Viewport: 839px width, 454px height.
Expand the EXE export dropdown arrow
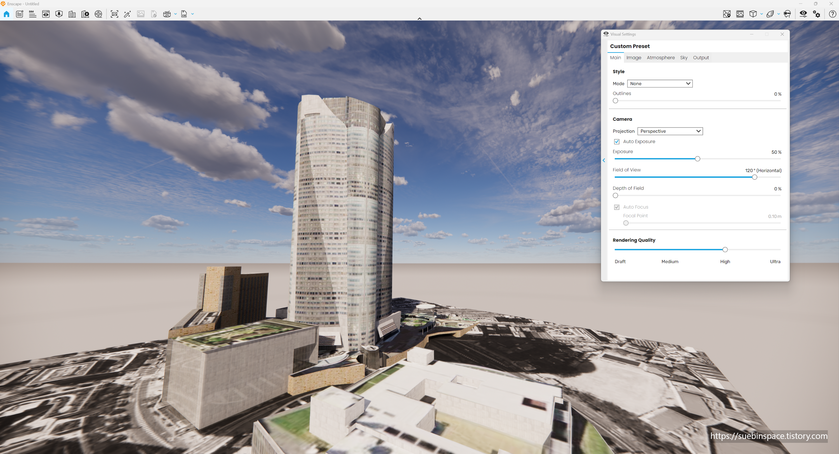[192, 14]
